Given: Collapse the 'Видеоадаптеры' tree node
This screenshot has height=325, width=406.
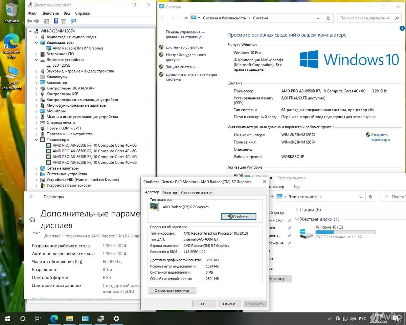Looking at the screenshot, I should (x=37, y=43).
